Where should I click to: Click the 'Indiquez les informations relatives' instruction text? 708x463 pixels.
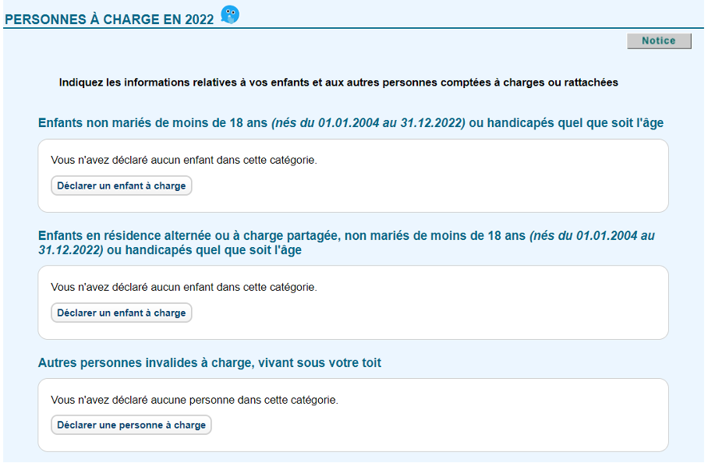point(338,83)
